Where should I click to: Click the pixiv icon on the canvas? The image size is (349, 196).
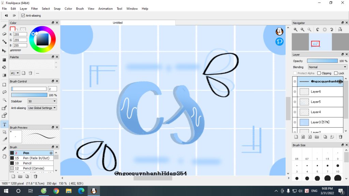click(279, 42)
